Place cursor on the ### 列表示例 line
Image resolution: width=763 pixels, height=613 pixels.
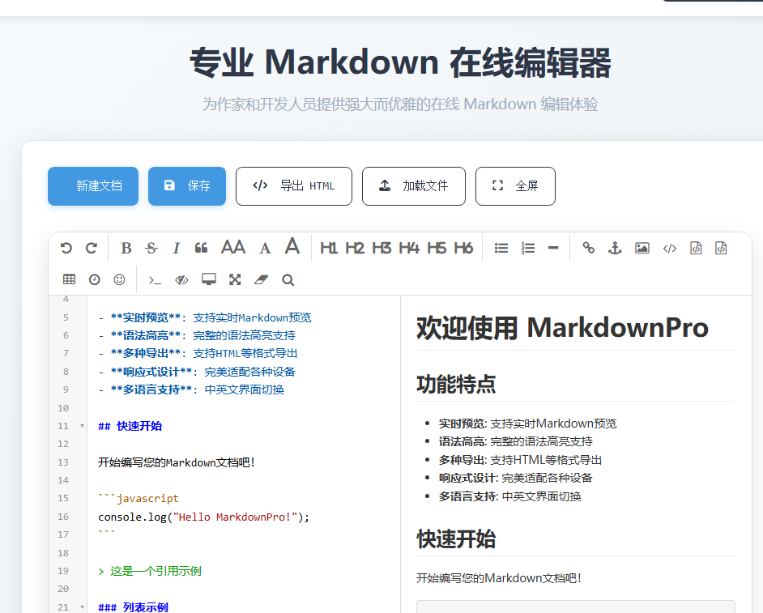[133, 607]
